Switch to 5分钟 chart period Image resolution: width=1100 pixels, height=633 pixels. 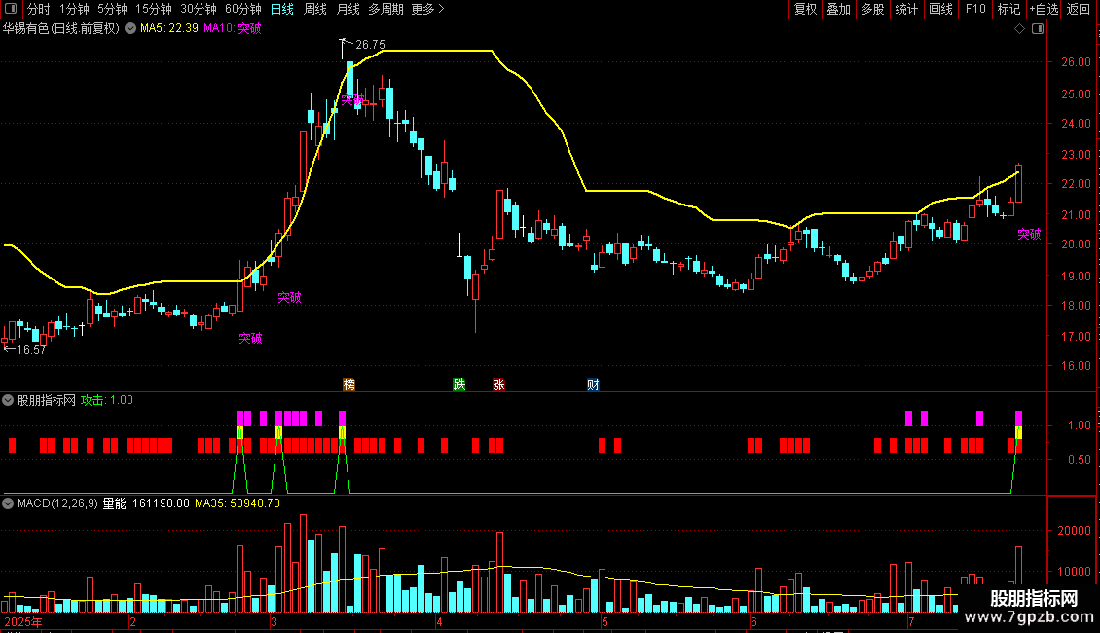[112, 9]
